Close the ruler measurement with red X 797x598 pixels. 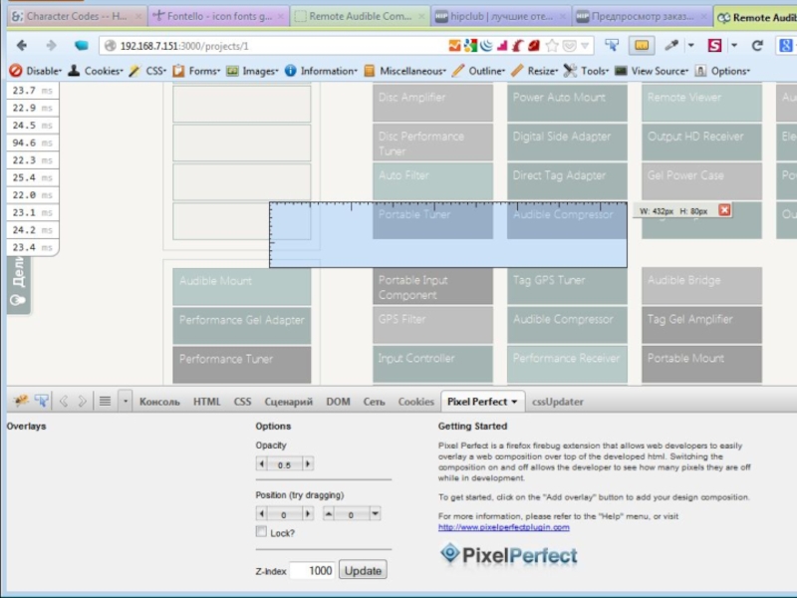point(724,210)
